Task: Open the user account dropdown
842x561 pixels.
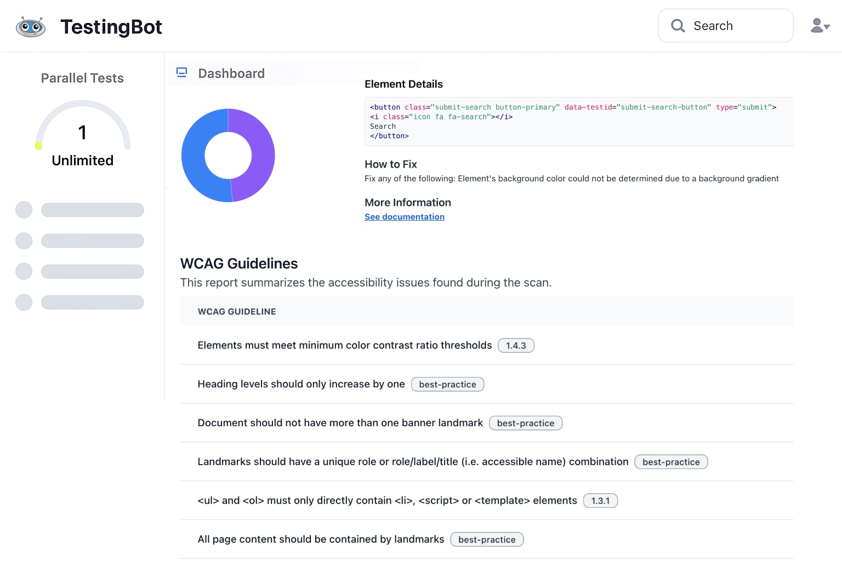Action: [820, 26]
